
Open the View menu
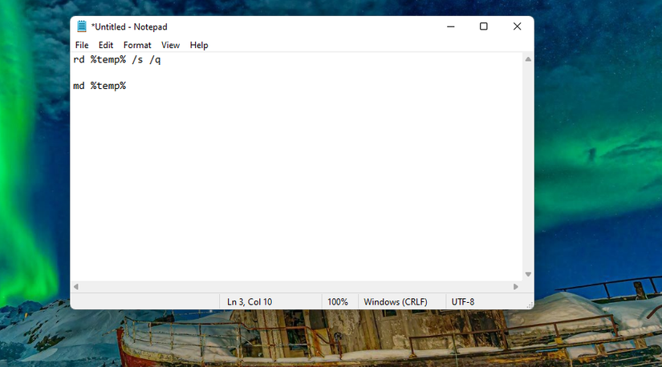click(x=170, y=45)
